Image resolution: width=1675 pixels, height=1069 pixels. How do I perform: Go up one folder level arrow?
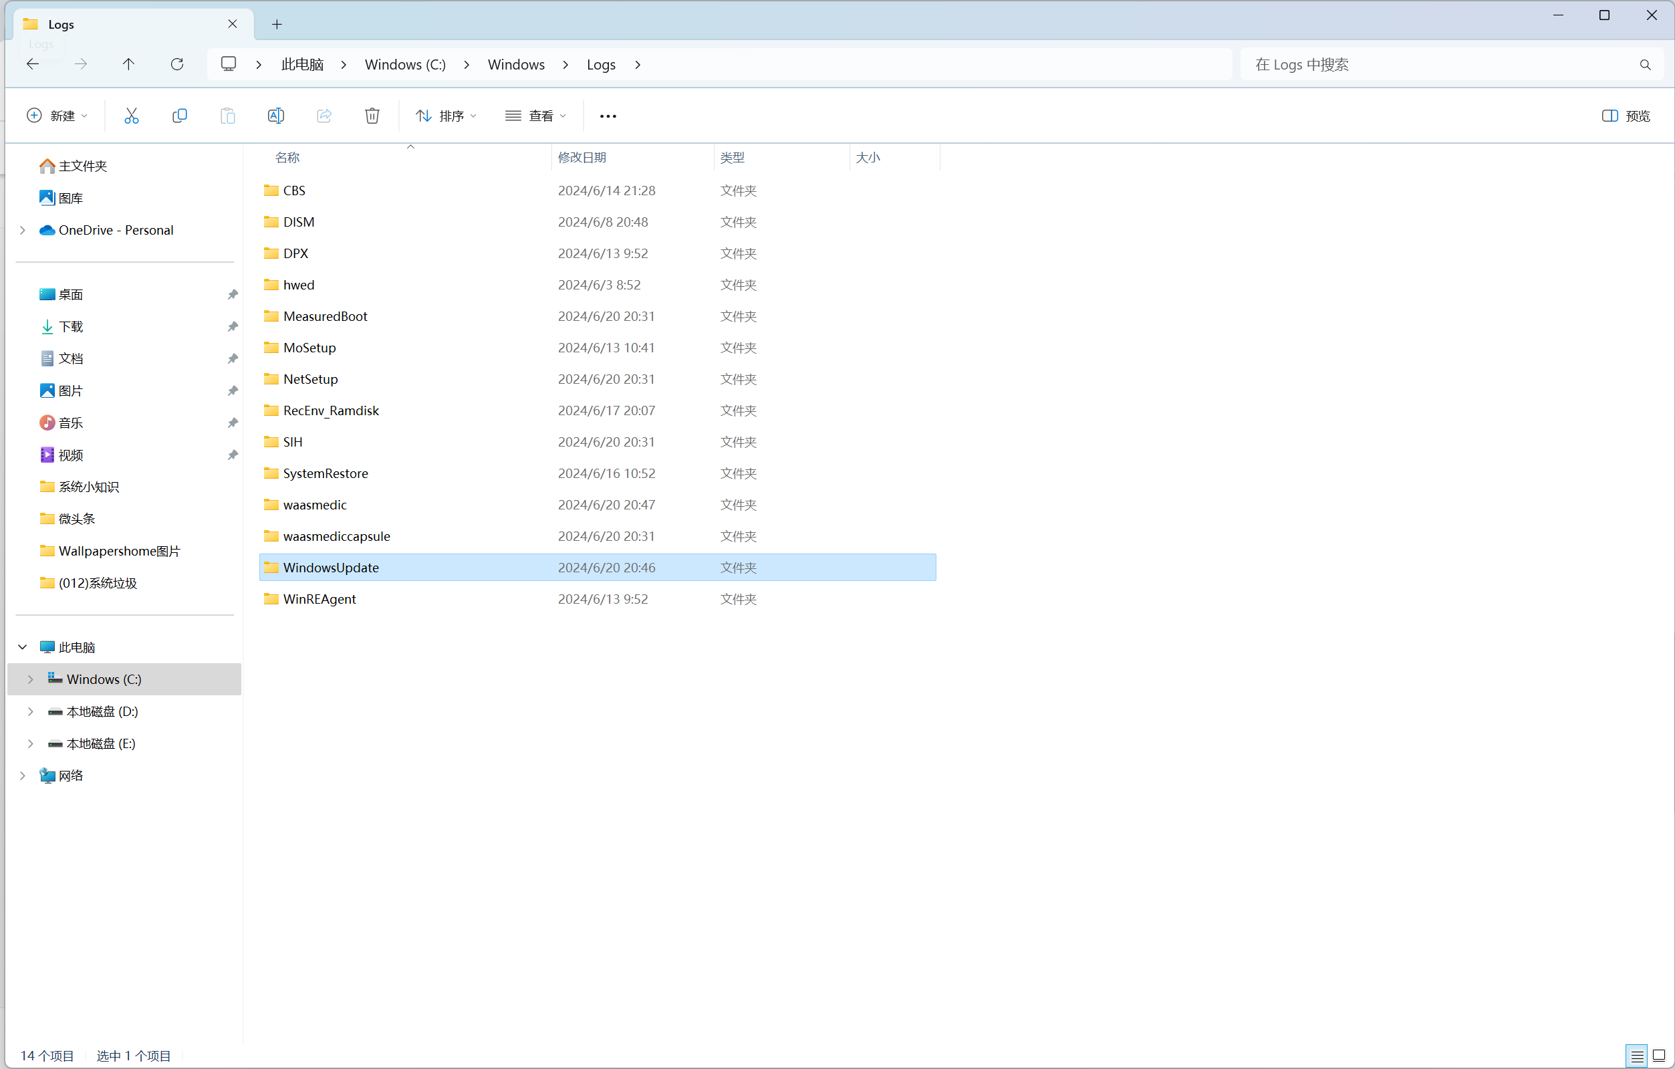(x=129, y=64)
